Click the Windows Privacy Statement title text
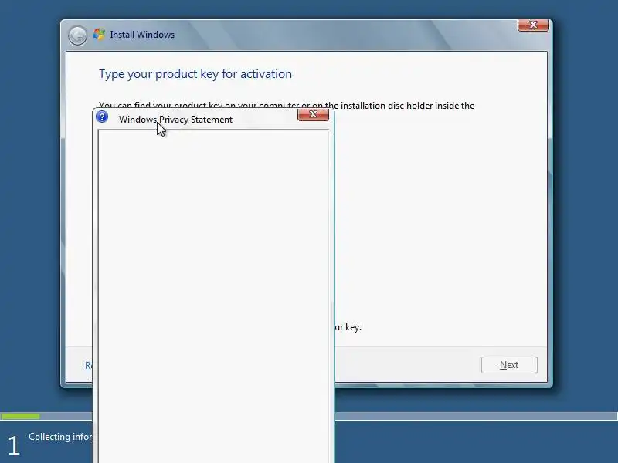618x463 pixels. click(175, 120)
